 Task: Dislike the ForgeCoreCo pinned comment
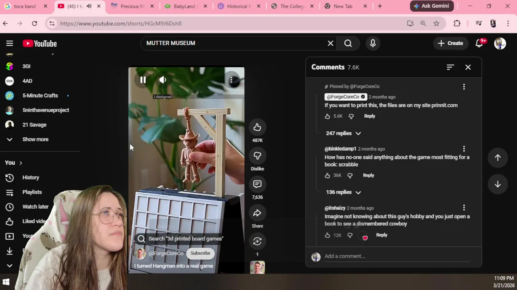pos(351,116)
